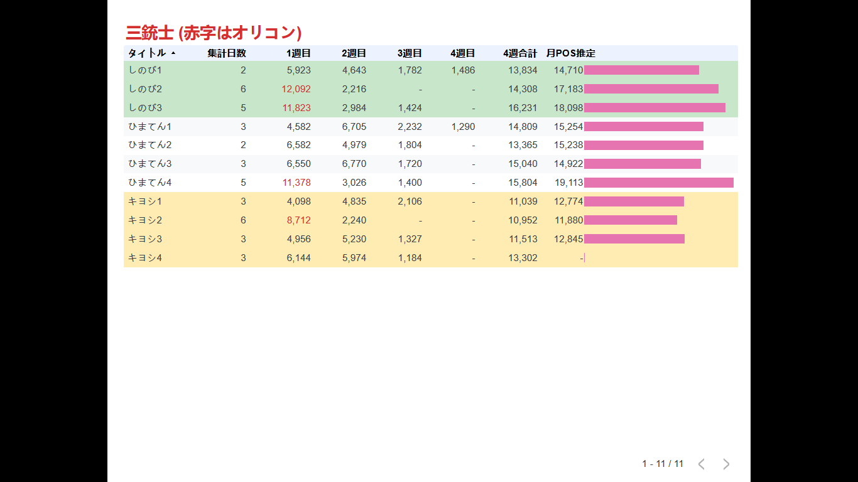Click 4,643 in しのび1 row
Viewport: 858px width, 482px height.
[x=354, y=70]
